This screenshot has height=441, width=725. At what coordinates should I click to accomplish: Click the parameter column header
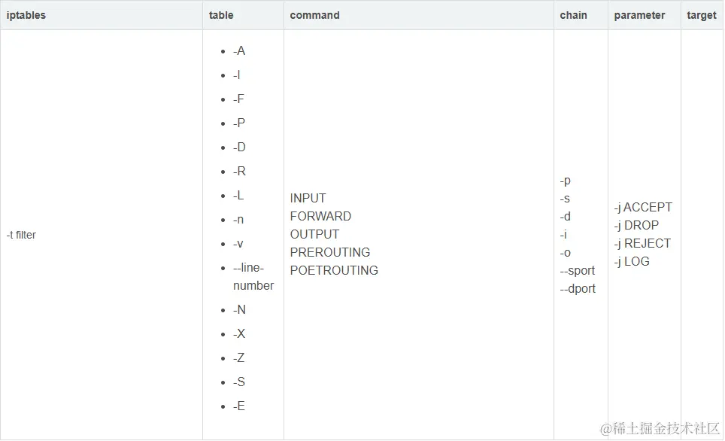[x=639, y=15]
